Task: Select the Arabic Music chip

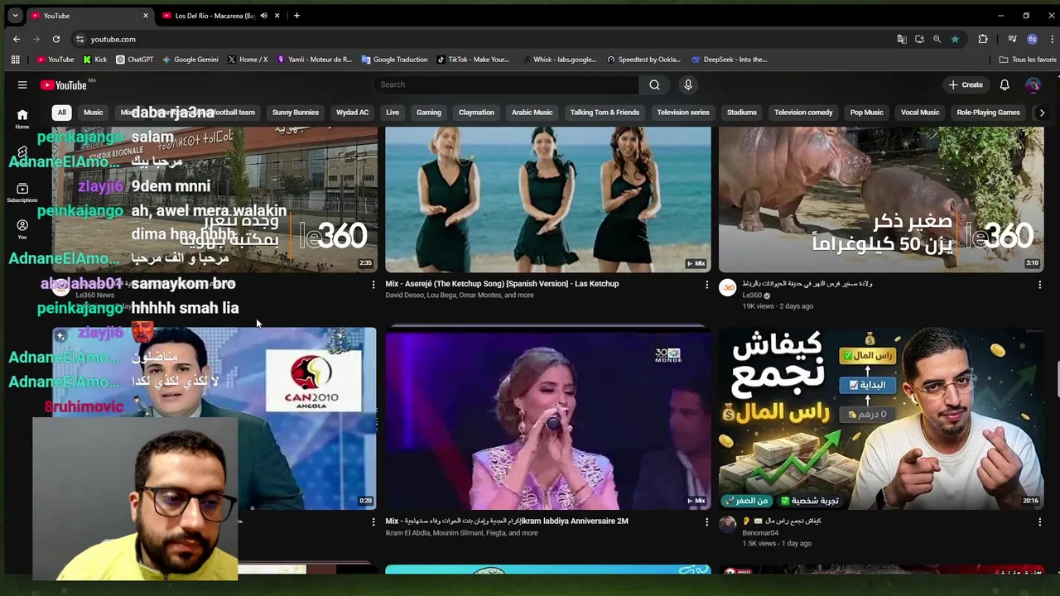Action: pyautogui.click(x=532, y=113)
